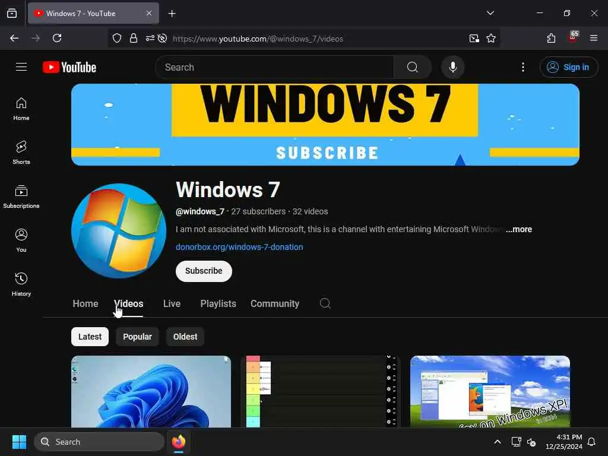Switch to the Live tab

click(172, 303)
